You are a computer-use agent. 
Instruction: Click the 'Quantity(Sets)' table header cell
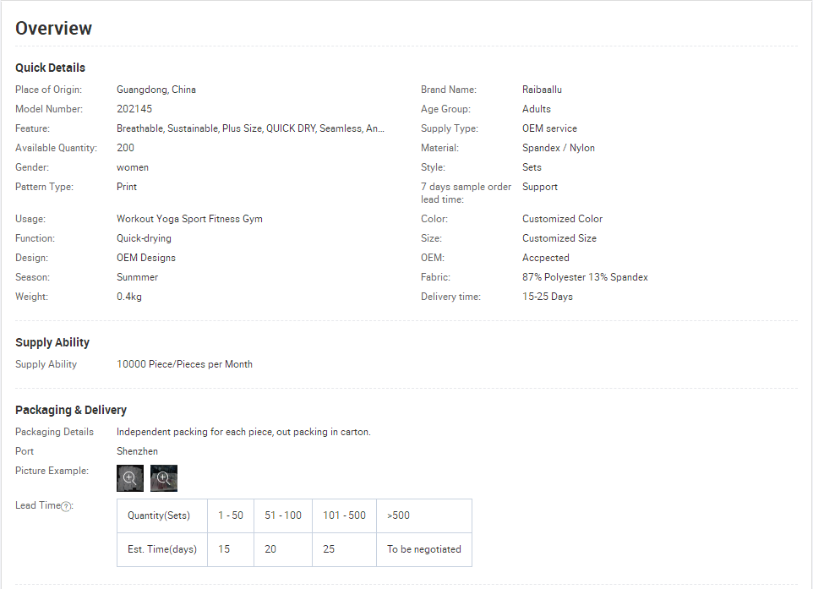162,515
